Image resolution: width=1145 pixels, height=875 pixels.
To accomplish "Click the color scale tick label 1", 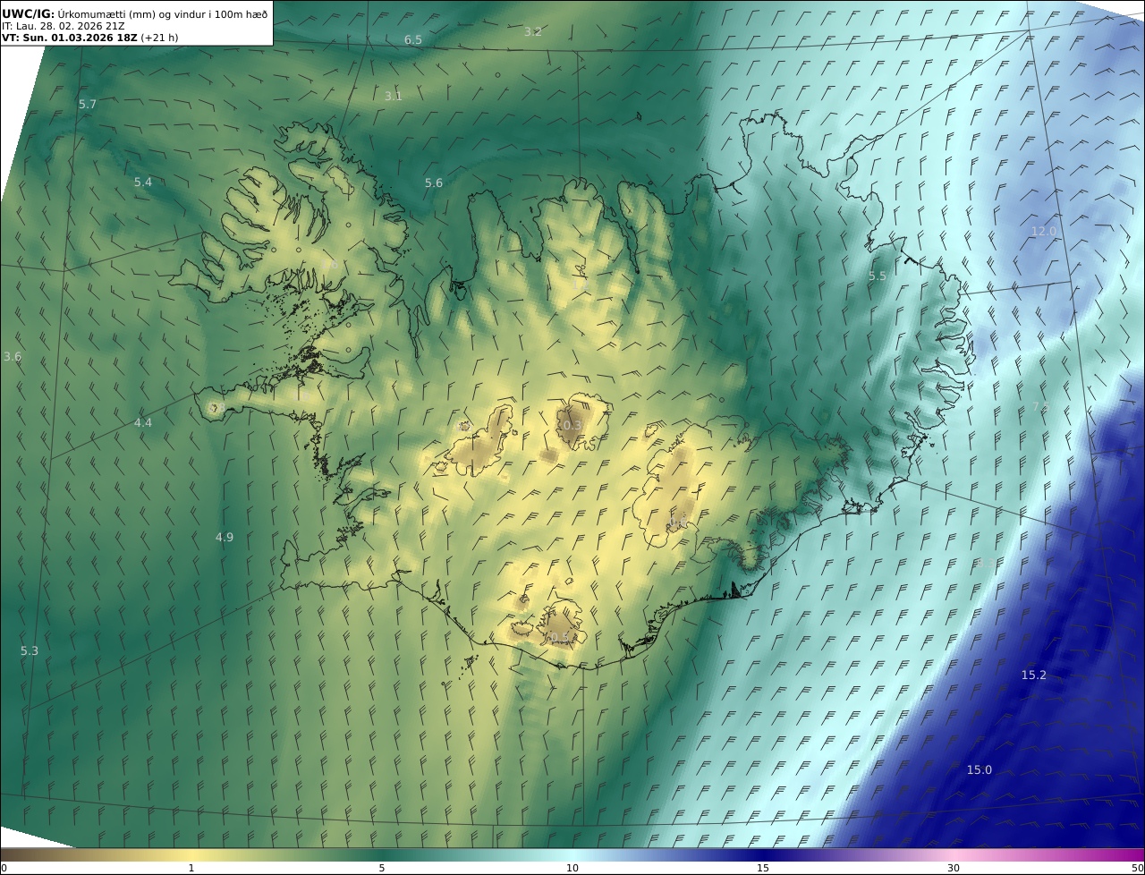I will point(191,869).
